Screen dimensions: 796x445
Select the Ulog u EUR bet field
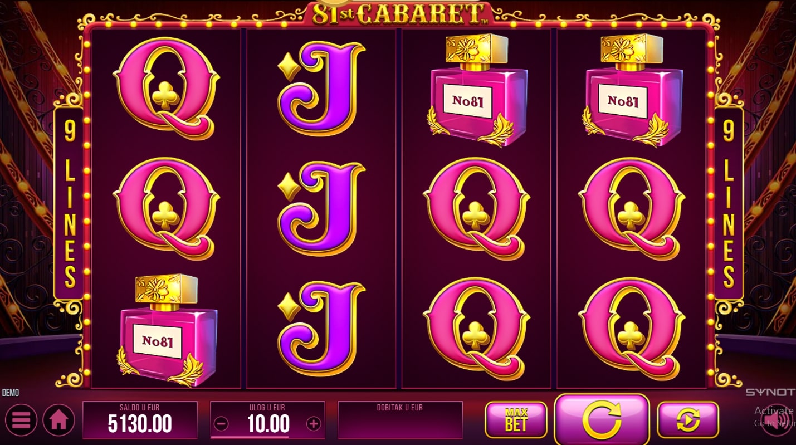coord(267,420)
